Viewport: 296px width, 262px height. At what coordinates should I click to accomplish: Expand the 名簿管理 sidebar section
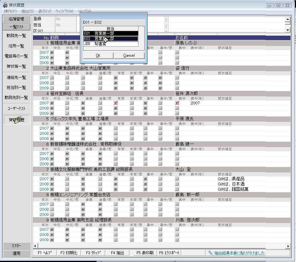16,19
